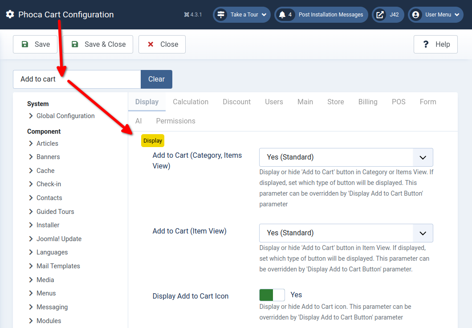Click the Take a Tour signpost icon
Viewport: 472px width, 328px height.
[221, 14]
